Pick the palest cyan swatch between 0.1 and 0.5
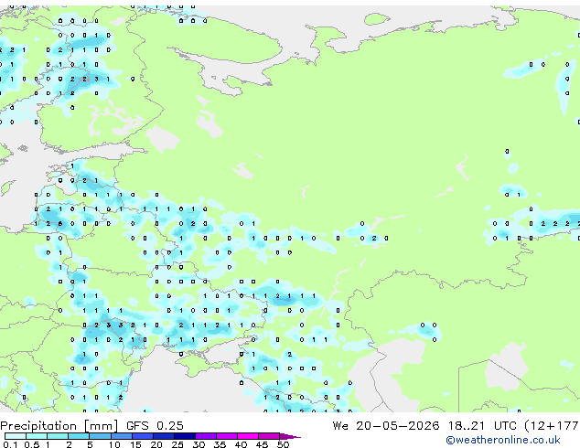Screen dimensions: 580x448 pos(16,436)
